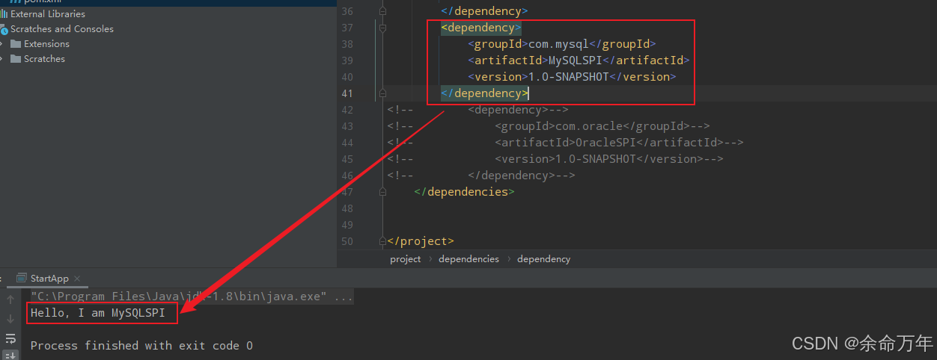The width and height of the screenshot is (937, 360).
Task: Select 'project' in the breadcrumb bar
Action: coord(406,259)
